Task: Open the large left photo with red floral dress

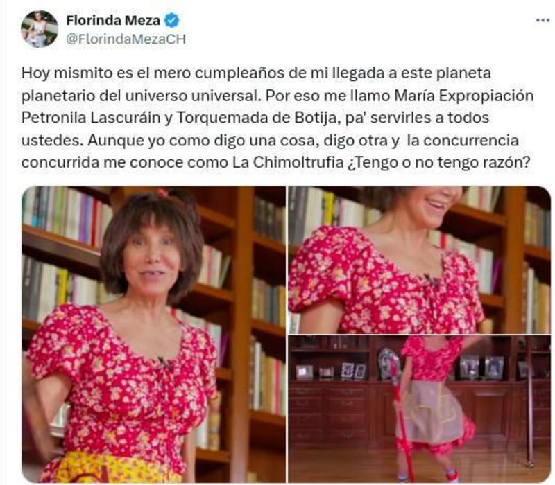Action: pyautogui.click(x=153, y=334)
